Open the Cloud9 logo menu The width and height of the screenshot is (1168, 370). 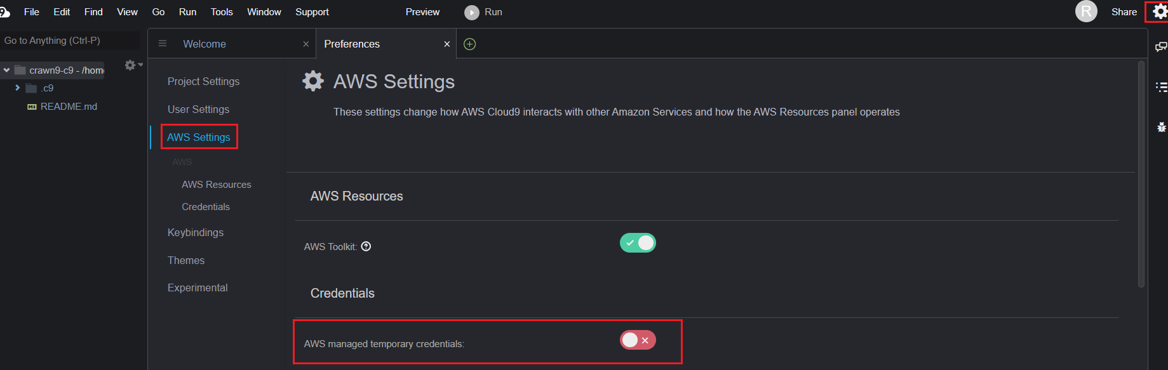[x=4, y=11]
